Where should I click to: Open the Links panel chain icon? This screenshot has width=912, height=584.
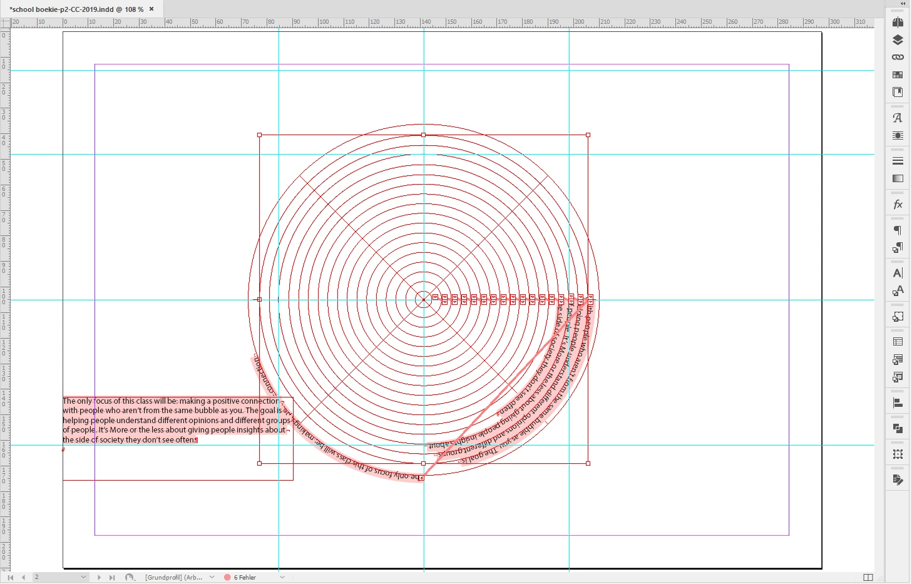pyautogui.click(x=898, y=57)
